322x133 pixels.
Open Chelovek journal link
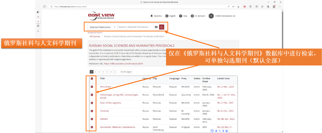click(x=104, y=111)
